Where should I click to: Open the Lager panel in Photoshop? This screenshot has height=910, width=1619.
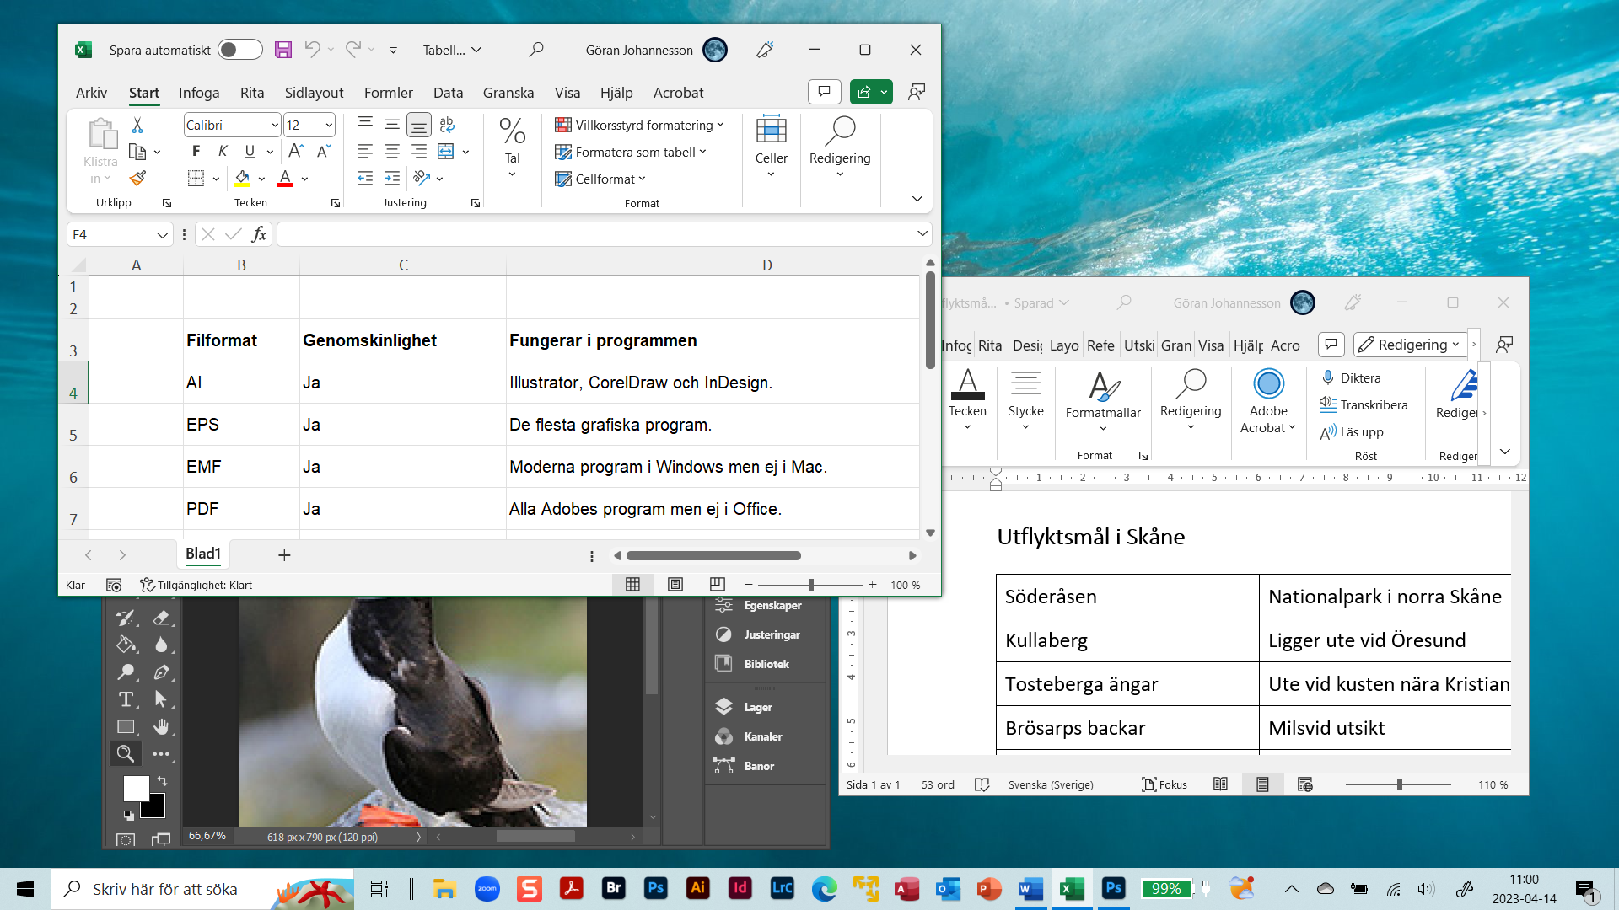[x=757, y=707]
